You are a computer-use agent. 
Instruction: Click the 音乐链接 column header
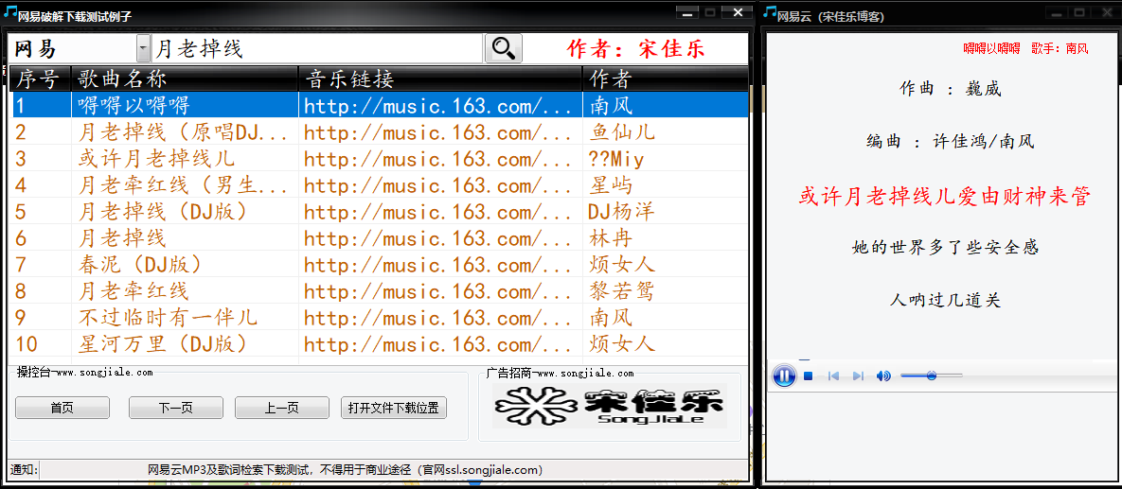[440, 79]
